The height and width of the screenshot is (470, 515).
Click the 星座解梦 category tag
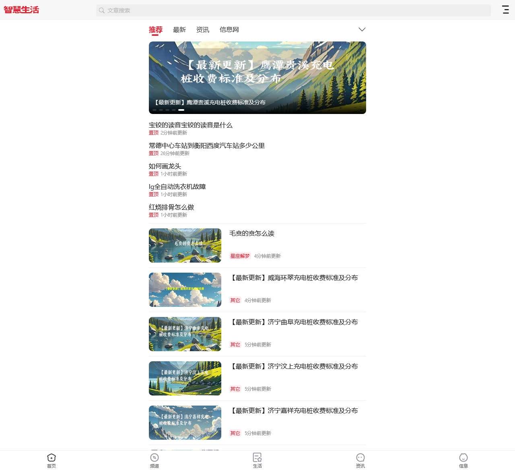(240, 256)
